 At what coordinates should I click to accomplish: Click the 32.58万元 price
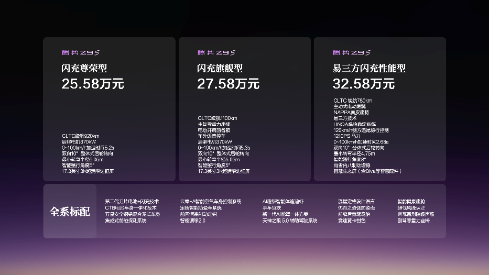[x=364, y=84]
